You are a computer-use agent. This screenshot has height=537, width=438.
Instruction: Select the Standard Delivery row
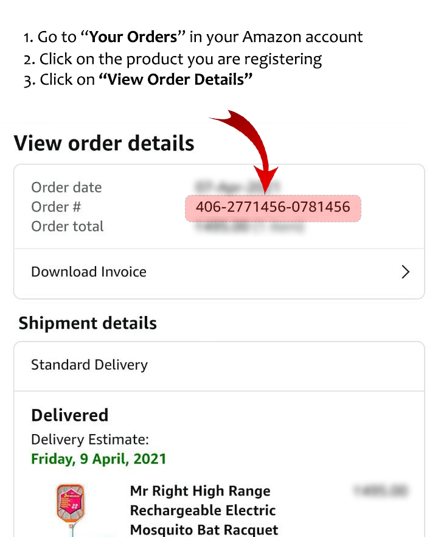click(219, 365)
